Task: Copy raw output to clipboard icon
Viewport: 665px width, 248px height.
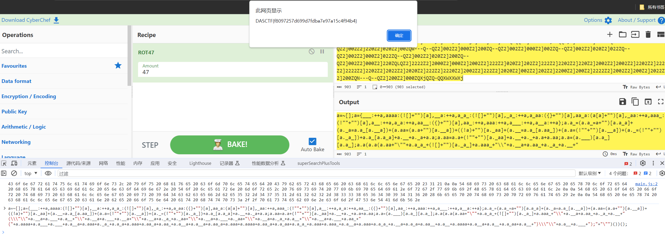Action: tap(635, 102)
